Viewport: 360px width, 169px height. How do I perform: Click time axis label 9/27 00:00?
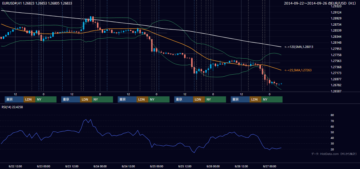pos(269,166)
